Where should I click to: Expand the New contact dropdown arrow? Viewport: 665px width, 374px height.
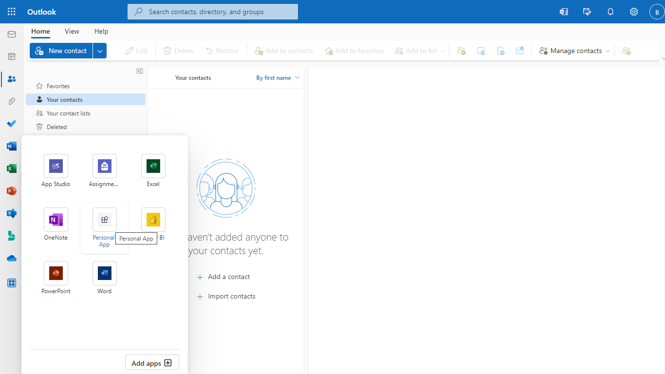100,51
